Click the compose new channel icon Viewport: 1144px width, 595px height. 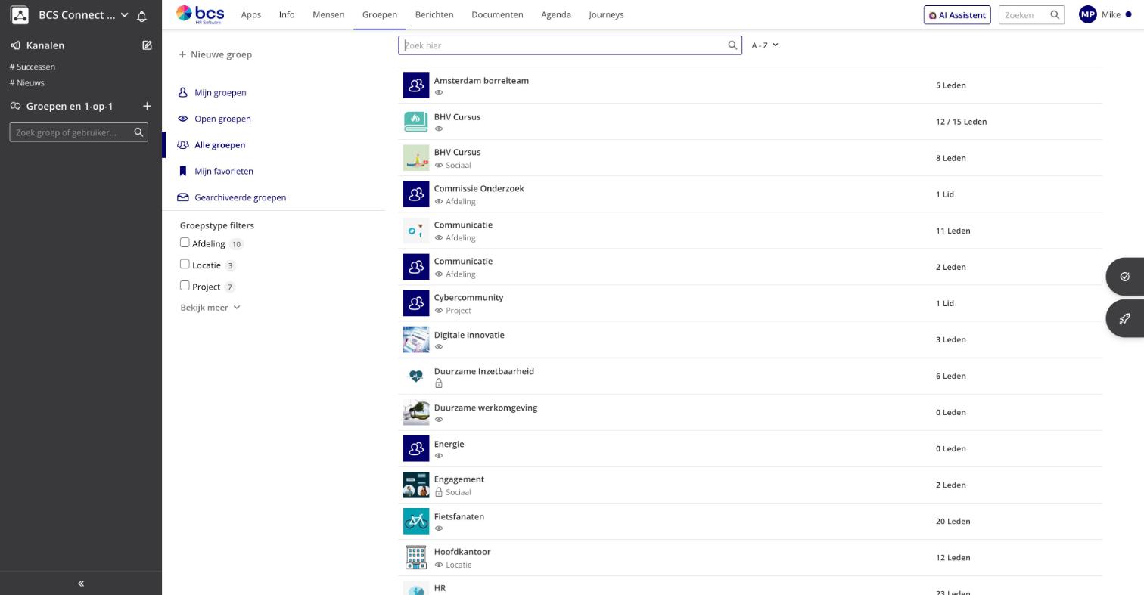147,45
